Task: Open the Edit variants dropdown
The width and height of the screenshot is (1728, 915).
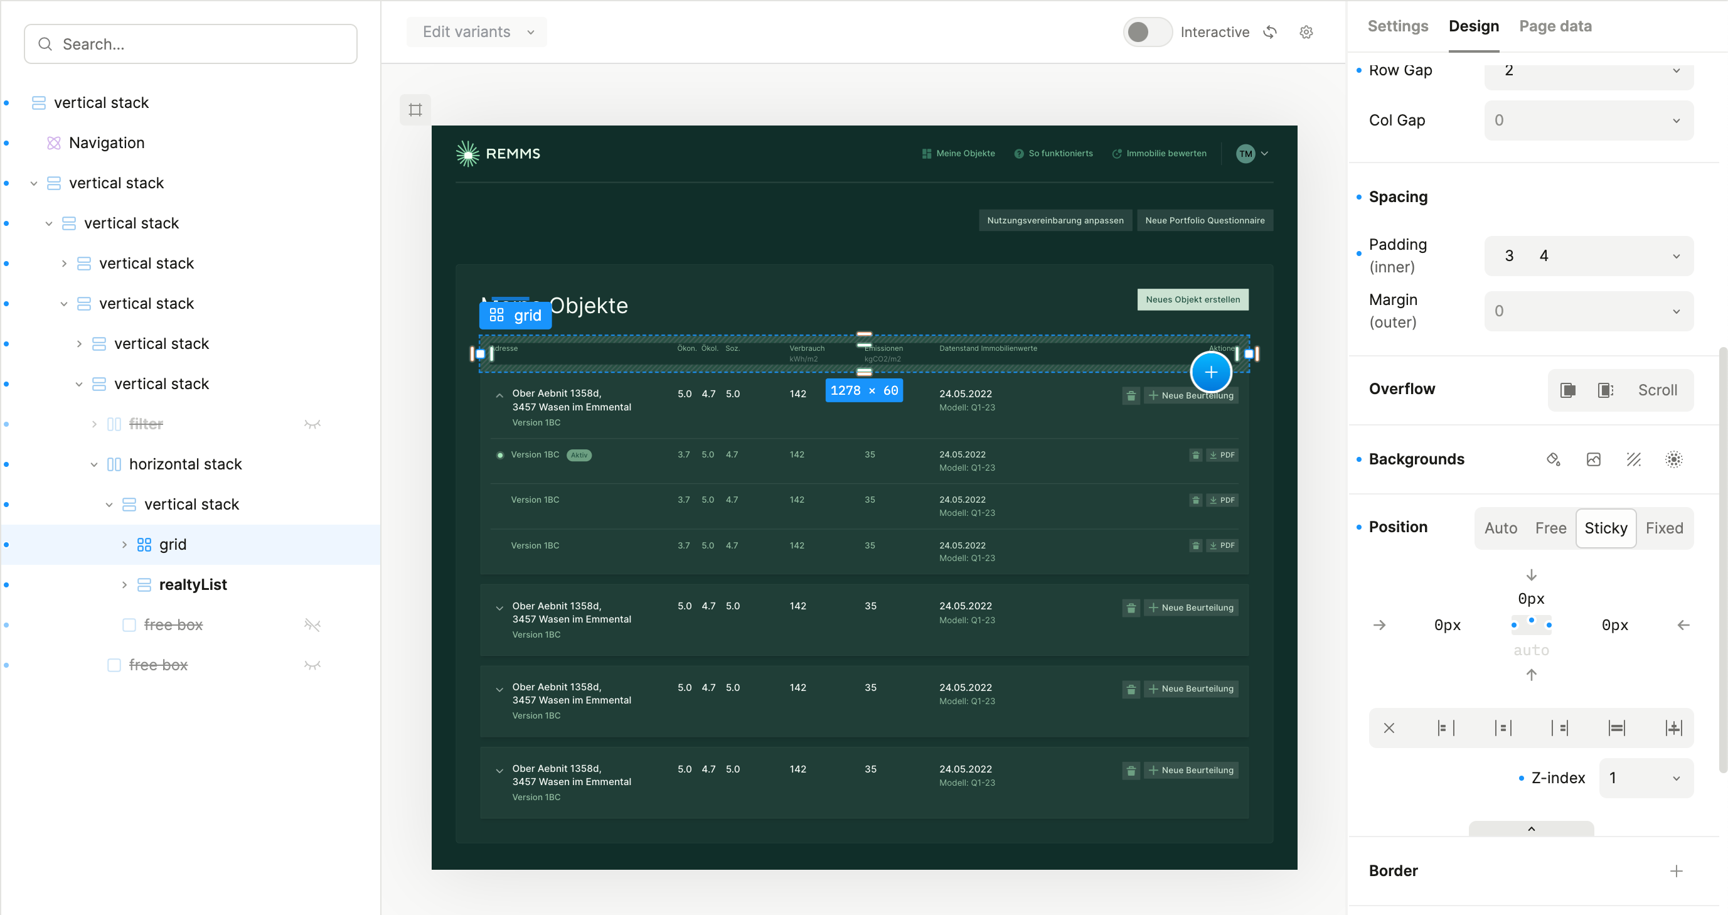Action: [477, 32]
